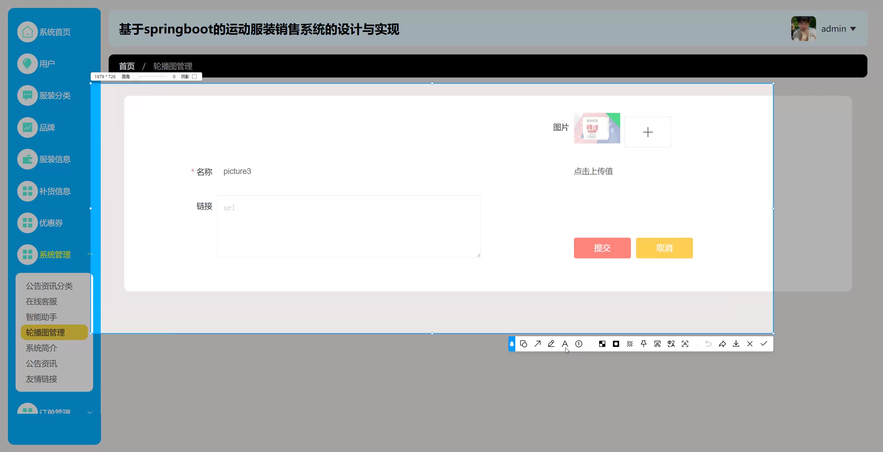
Task: Activate the mosaic blur tool
Action: (x=602, y=344)
